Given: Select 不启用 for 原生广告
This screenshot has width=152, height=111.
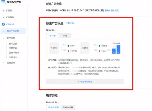Looking at the screenshot, I should pyautogui.click(x=52, y=35).
